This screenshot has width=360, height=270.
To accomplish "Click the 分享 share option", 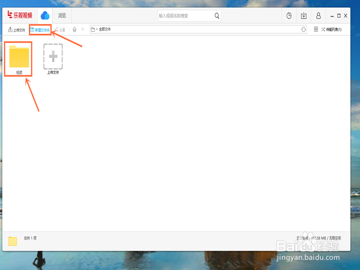I will (x=60, y=29).
